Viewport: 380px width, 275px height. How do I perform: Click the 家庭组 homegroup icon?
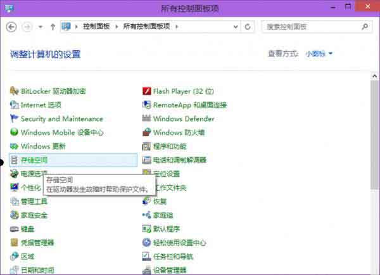tap(147, 215)
